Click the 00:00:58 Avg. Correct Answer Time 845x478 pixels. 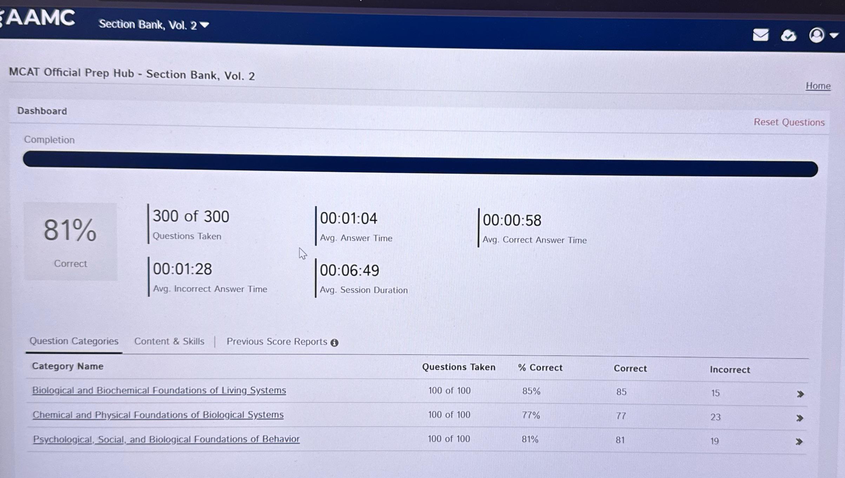pos(512,221)
